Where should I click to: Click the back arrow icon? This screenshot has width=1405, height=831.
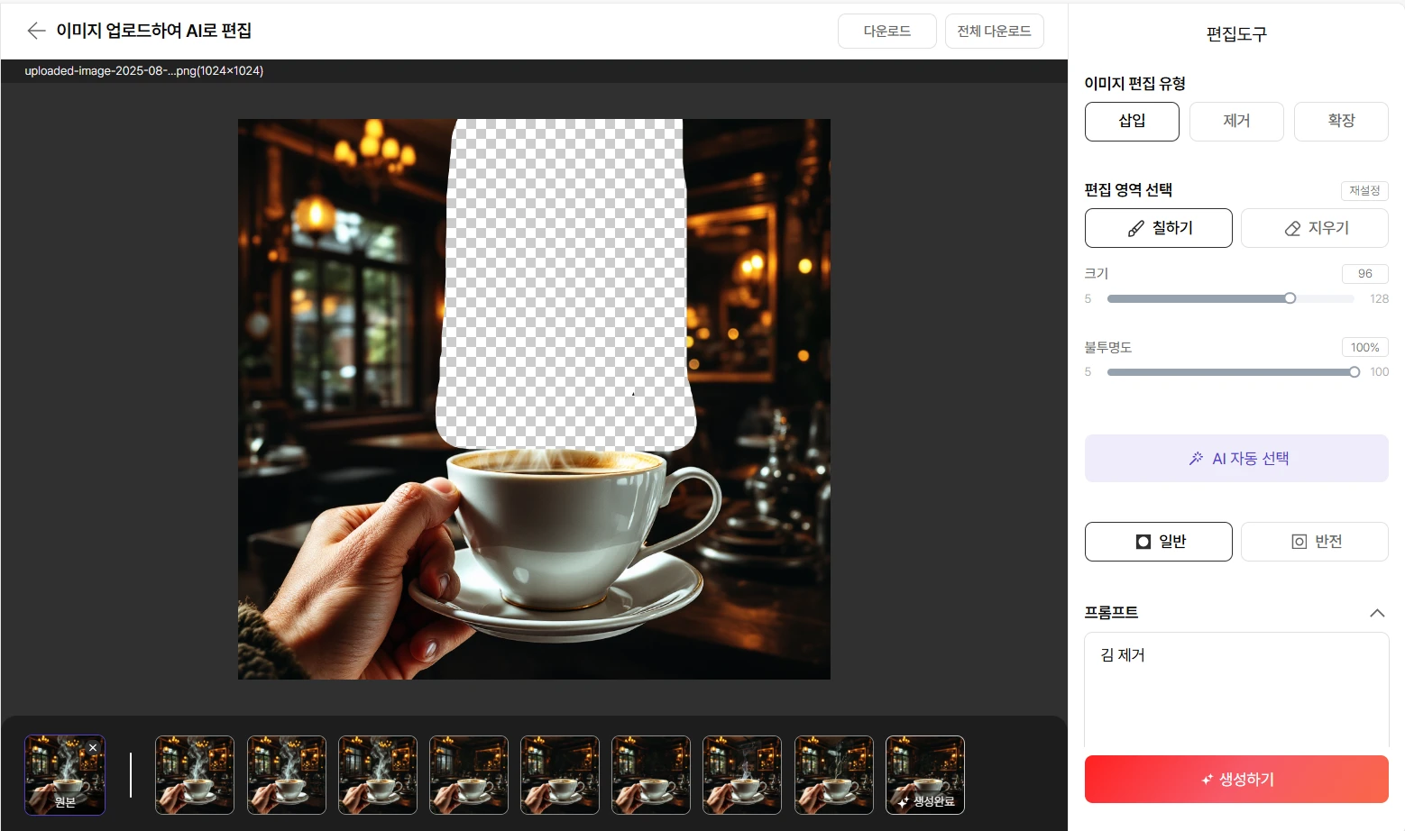click(x=36, y=31)
